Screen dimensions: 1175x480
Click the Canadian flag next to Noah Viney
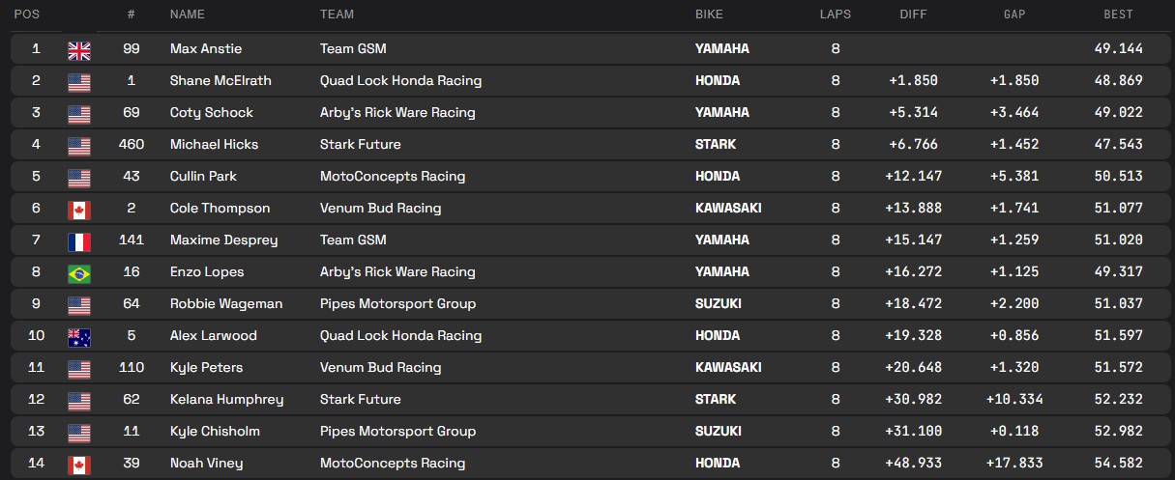coord(79,464)
